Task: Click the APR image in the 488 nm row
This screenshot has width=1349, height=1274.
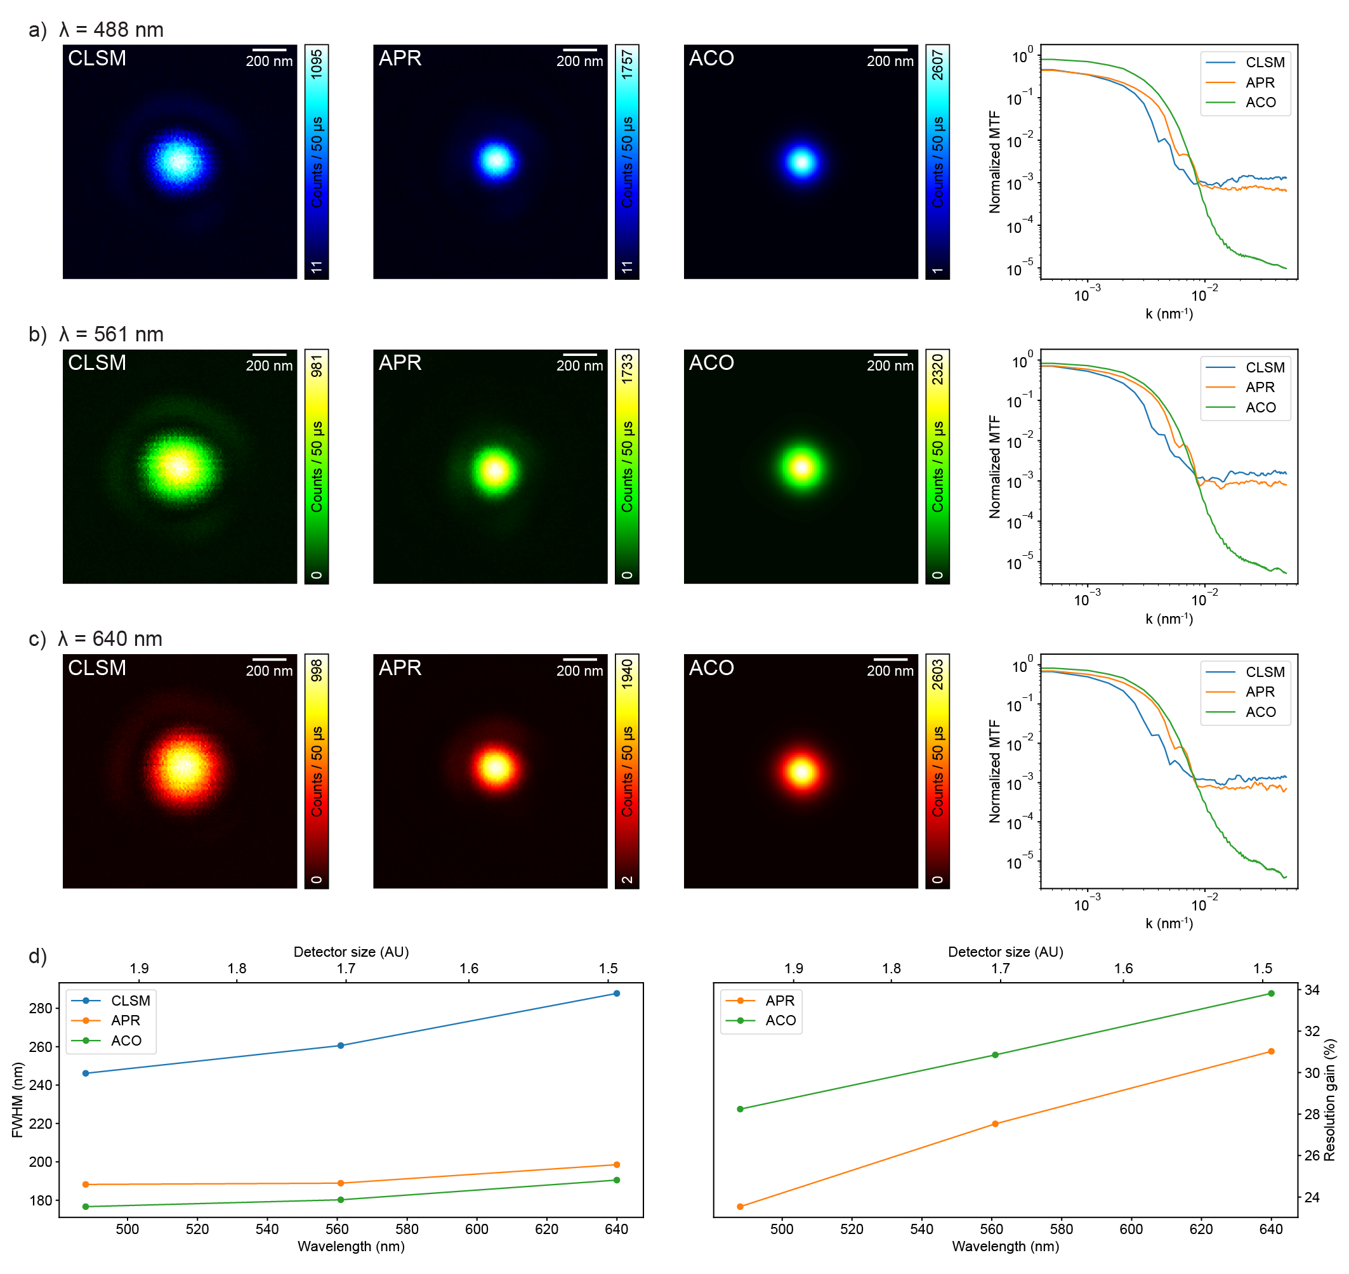Action: [490, 162]
